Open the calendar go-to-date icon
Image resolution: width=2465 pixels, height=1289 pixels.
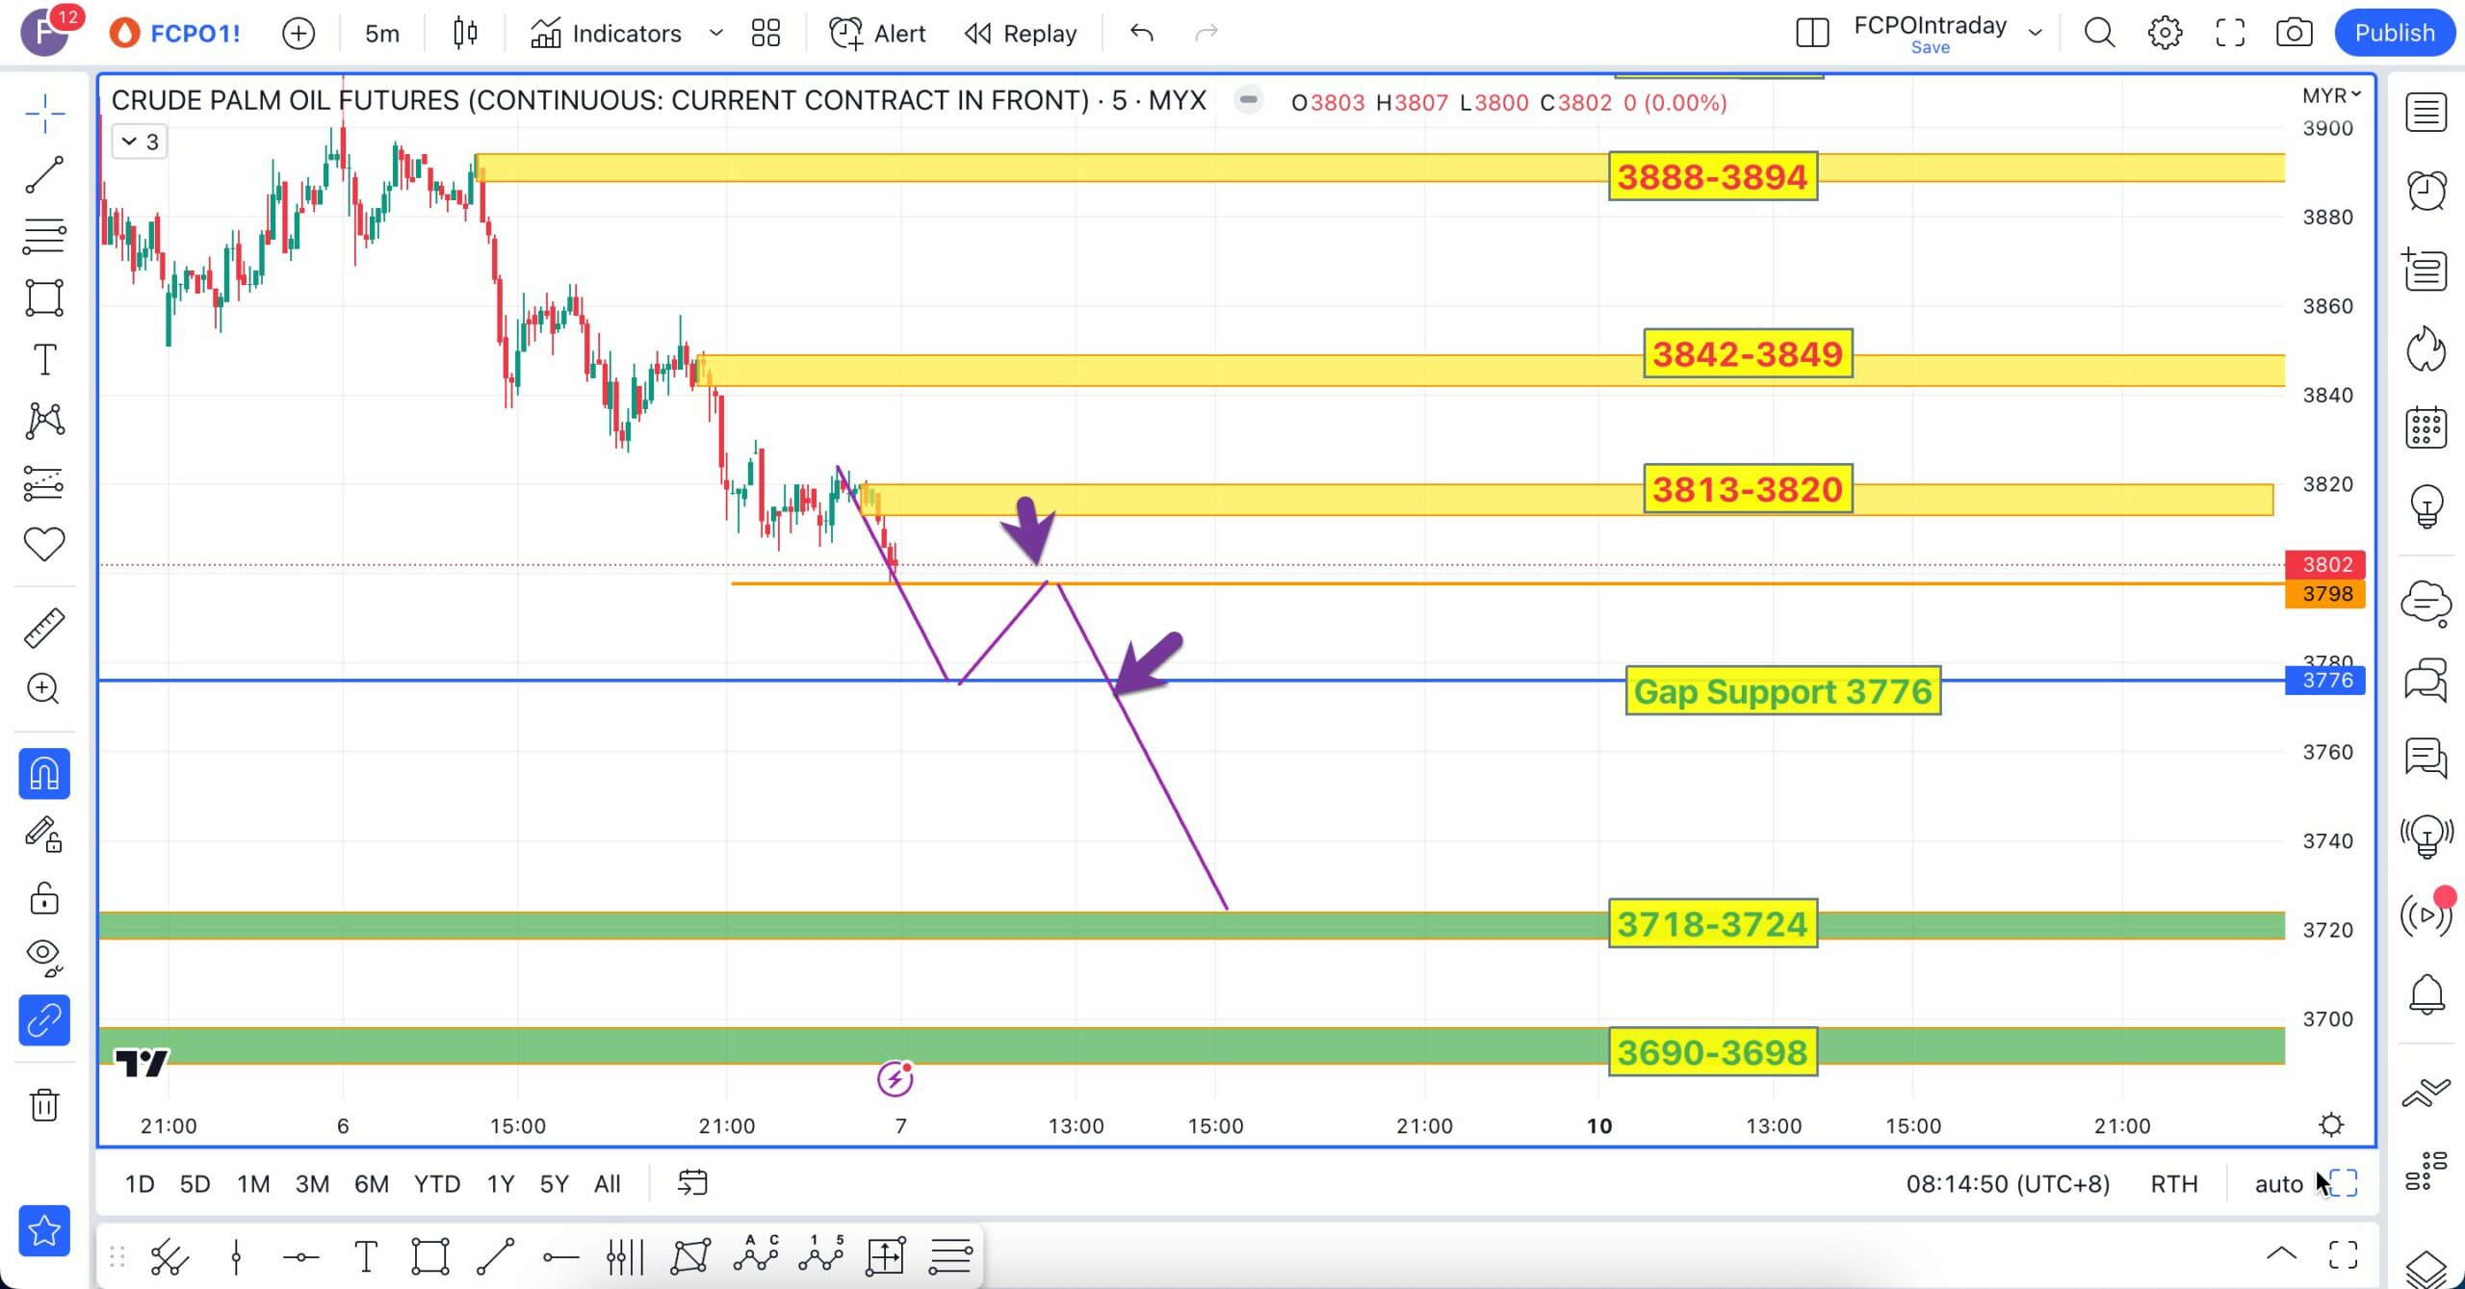coord(692,1183)
